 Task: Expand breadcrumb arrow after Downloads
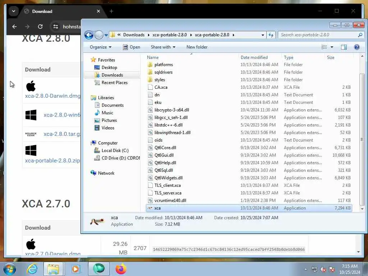click(x=148, y=35)
